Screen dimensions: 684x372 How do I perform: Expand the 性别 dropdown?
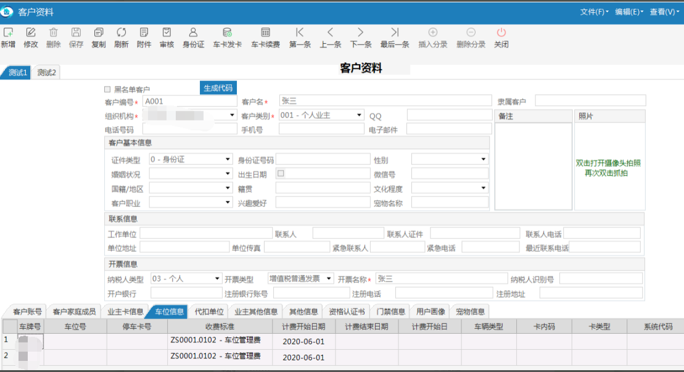click(x=483, y=160)
